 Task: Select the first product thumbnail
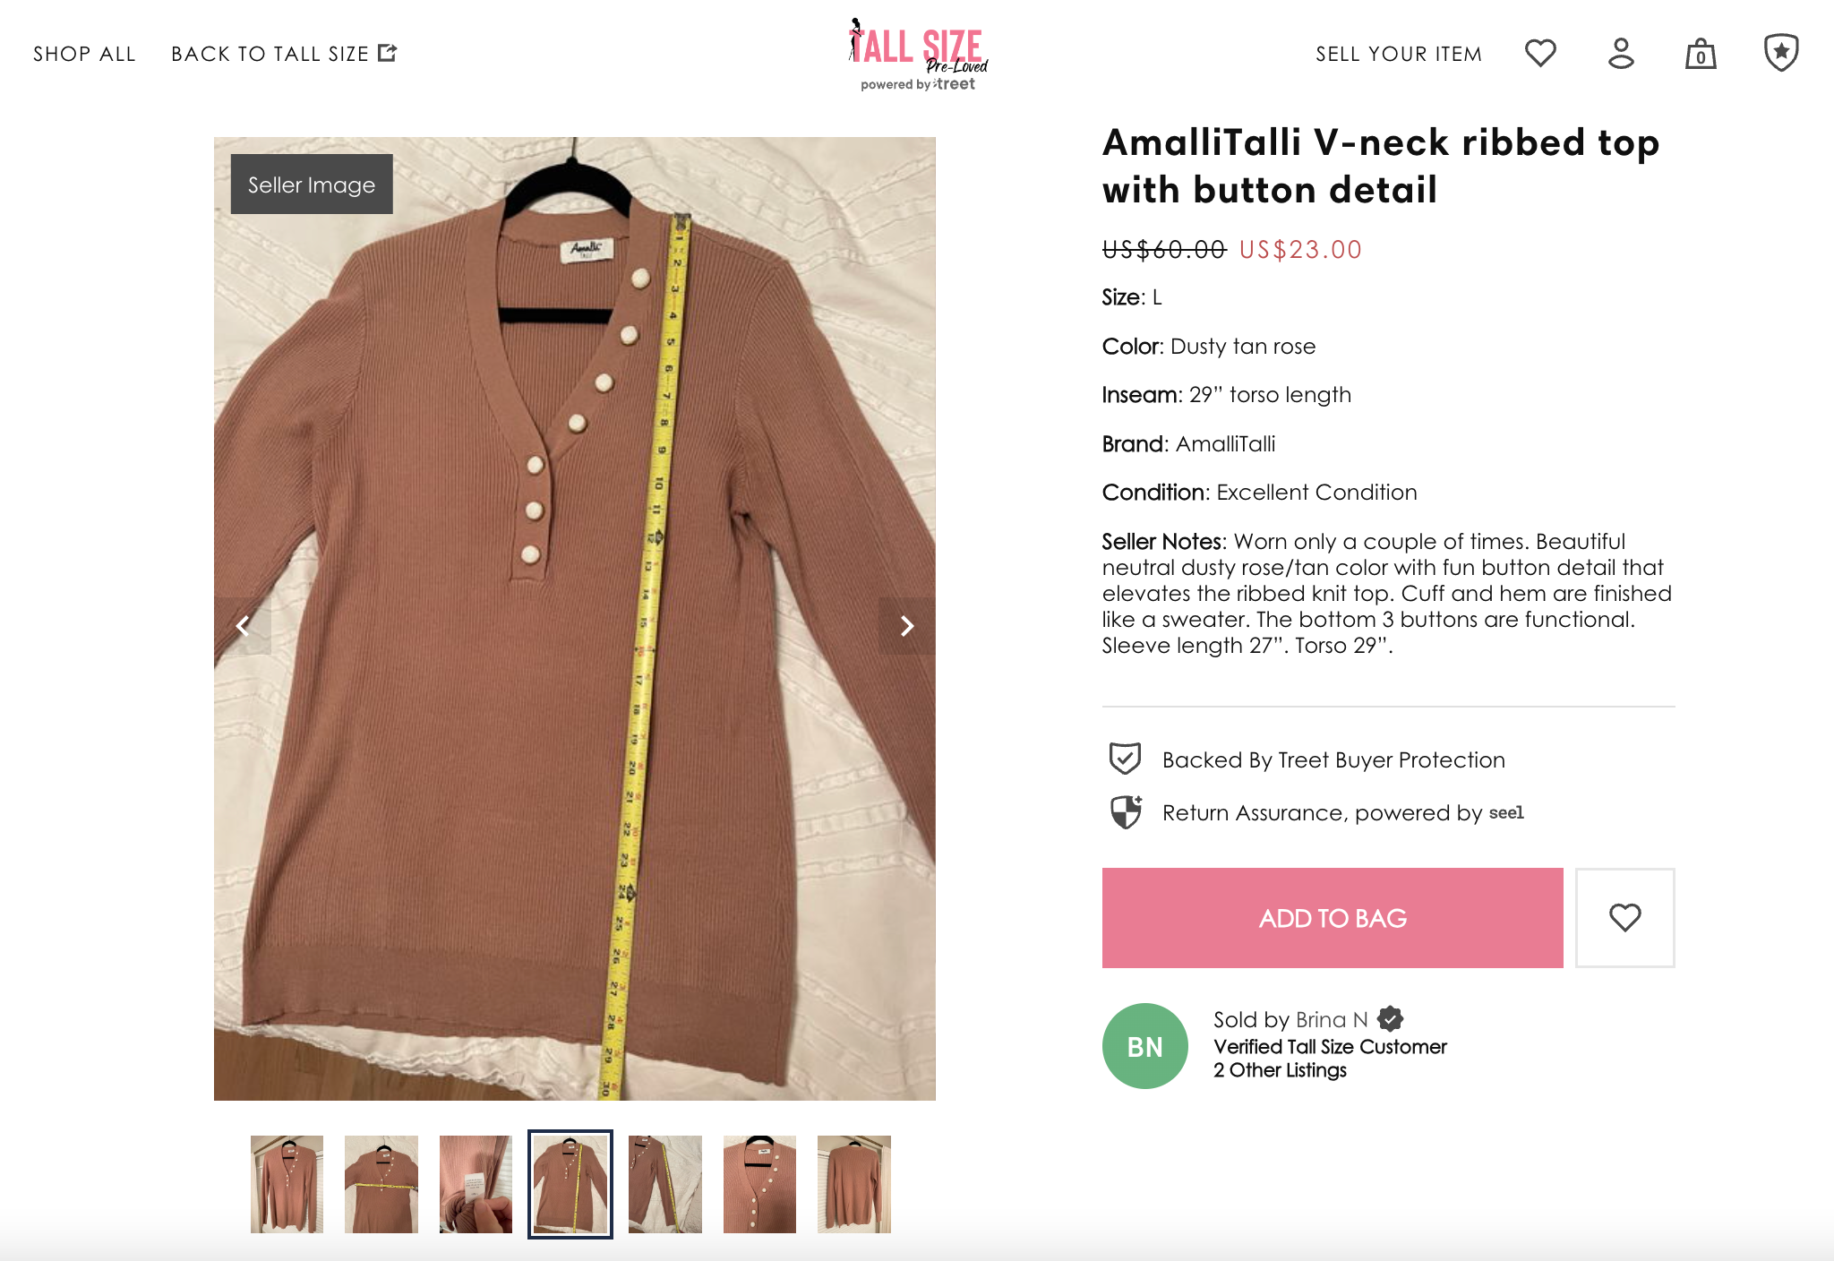(x=287, y=1184)
